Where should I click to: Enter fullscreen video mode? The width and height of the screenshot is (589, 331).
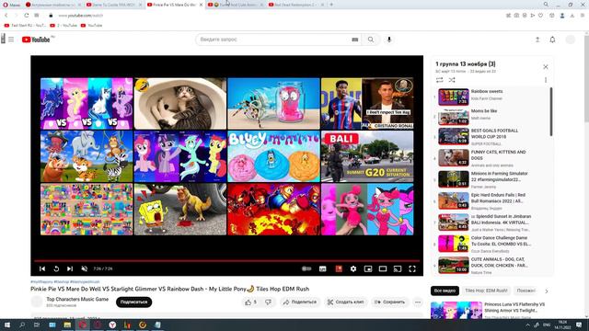pyautogui.click(x=412, y=268)
